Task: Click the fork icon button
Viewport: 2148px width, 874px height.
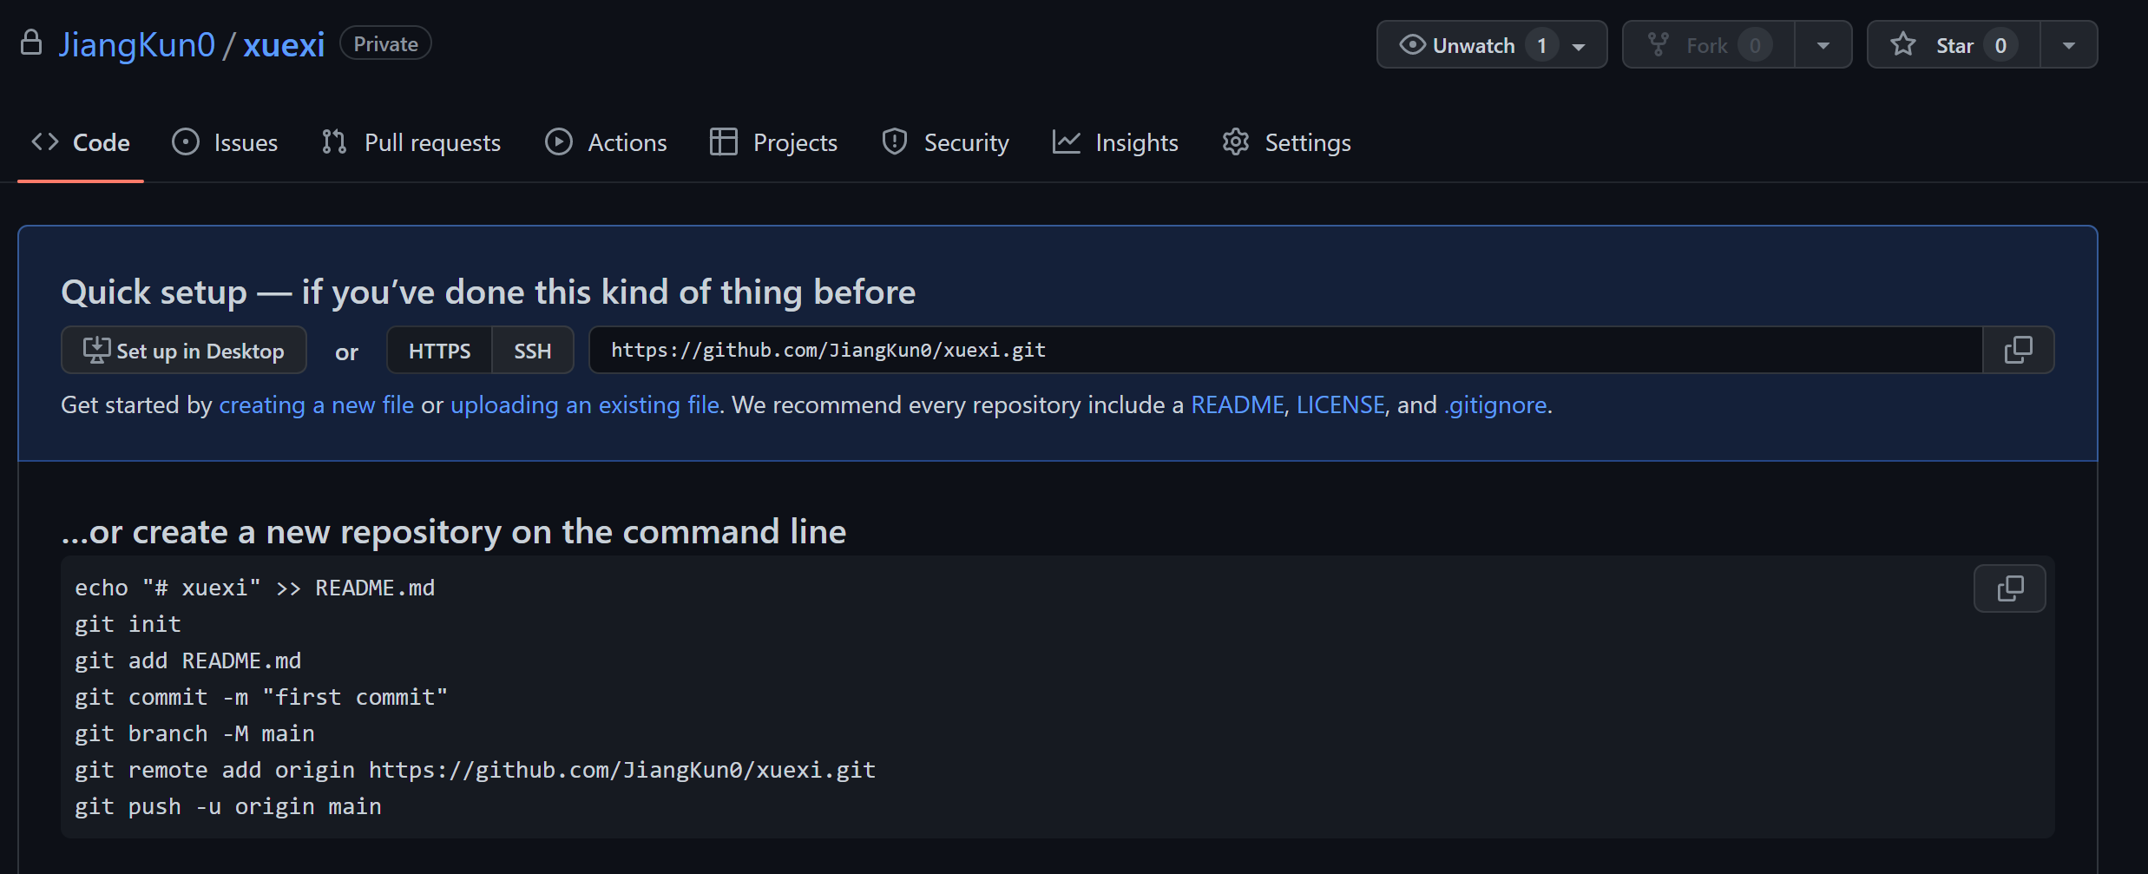Action: (1659, 44)
